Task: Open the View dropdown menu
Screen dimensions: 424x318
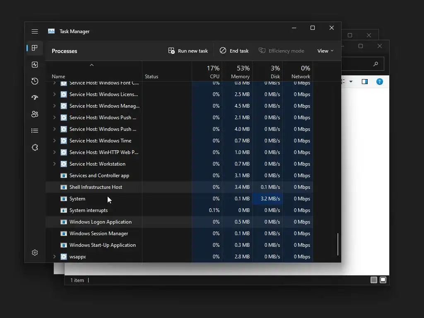Action: (325, 51)
